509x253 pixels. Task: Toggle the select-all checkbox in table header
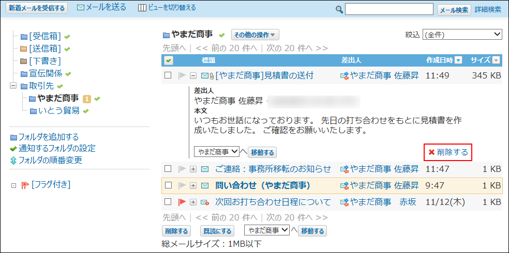point(168,60)
